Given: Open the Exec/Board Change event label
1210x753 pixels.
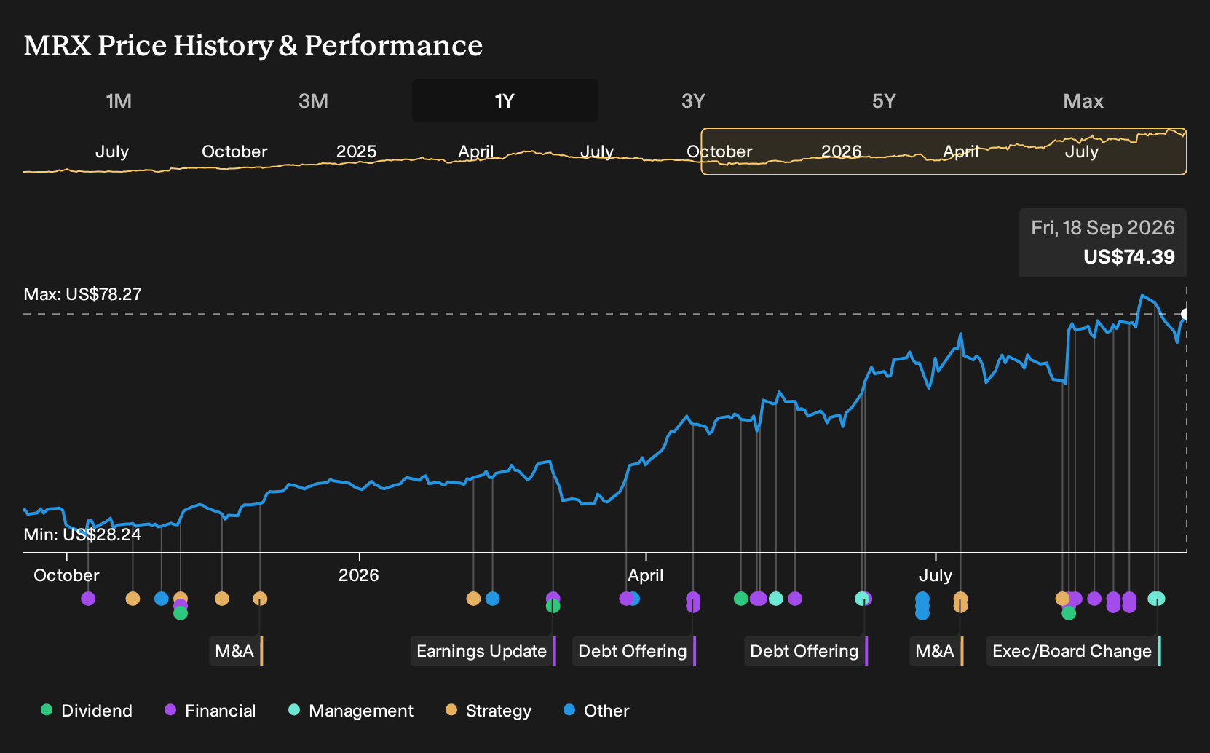Looking at the screenshot, I should click(1074, 651).
